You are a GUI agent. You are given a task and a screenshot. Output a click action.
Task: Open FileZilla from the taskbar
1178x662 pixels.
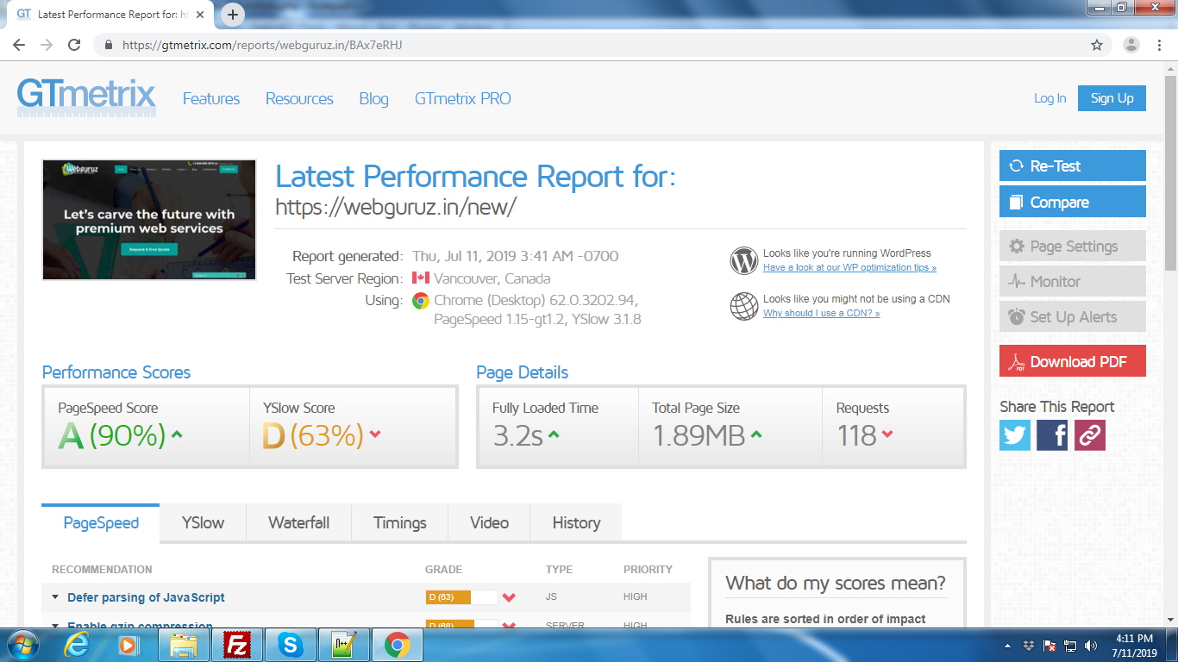pyautogui.click(x=236, y=645)
